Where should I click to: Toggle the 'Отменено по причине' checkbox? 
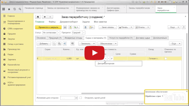166,59
